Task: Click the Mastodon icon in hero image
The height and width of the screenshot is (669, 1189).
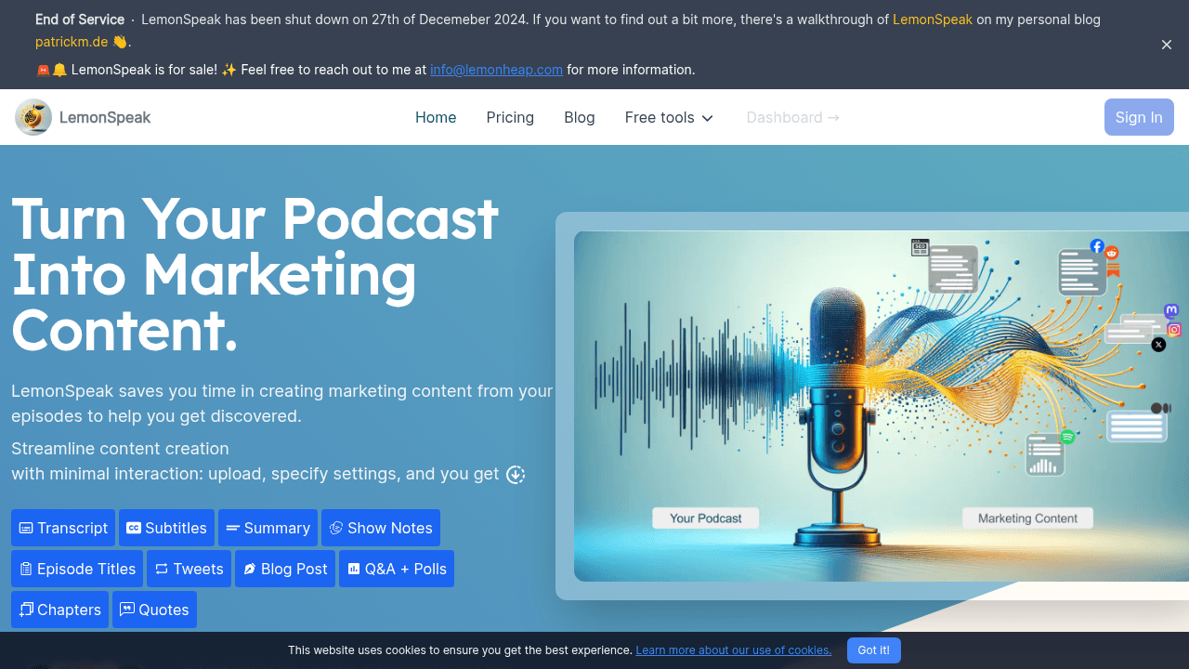Action: pos(1171,311)
